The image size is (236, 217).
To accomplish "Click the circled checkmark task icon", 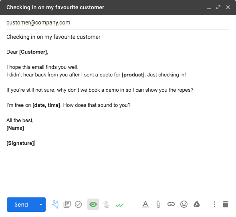I will pos(78,204).
